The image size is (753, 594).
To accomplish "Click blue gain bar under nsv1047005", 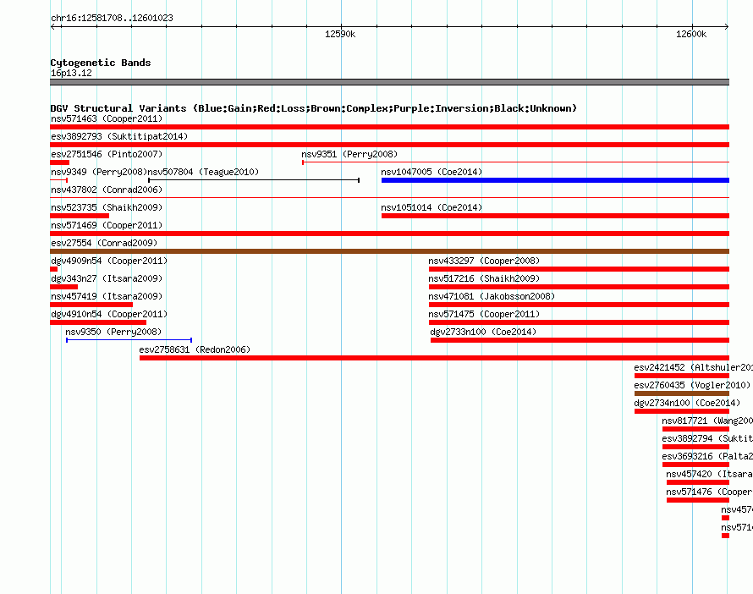I will [x=555, y=180].
